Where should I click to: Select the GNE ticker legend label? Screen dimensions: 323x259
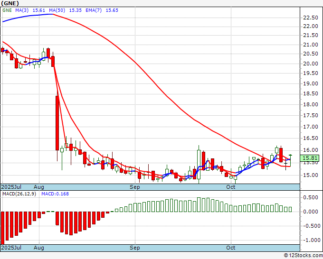7,10
